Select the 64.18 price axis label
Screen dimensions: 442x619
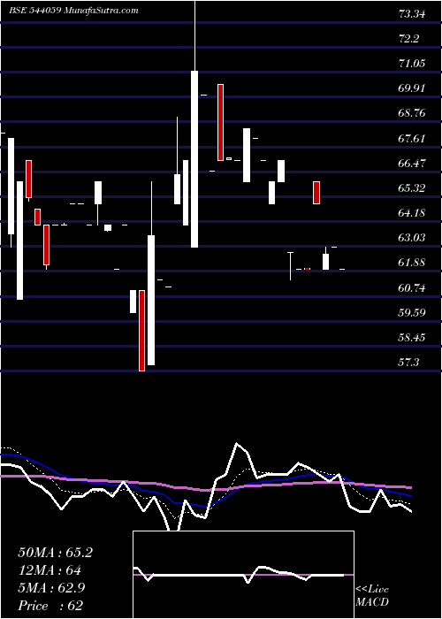point(412,213)
